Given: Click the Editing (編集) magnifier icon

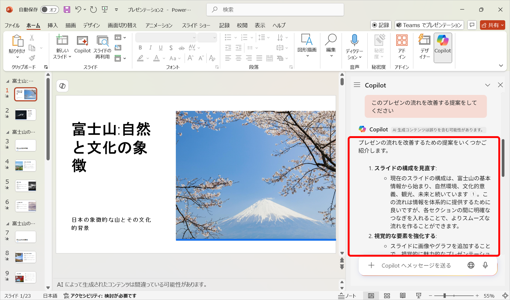Looking at the screenshot, I should pos(331,40).
